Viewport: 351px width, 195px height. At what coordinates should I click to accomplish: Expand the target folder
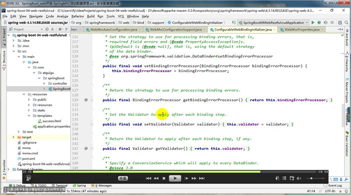pyautogui.click(x=14, y=137)
